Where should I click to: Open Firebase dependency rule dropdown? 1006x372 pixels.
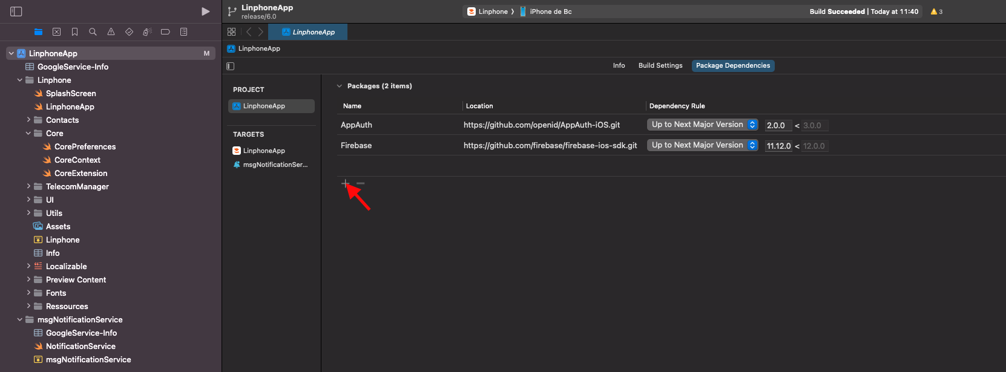pos(702,145)
